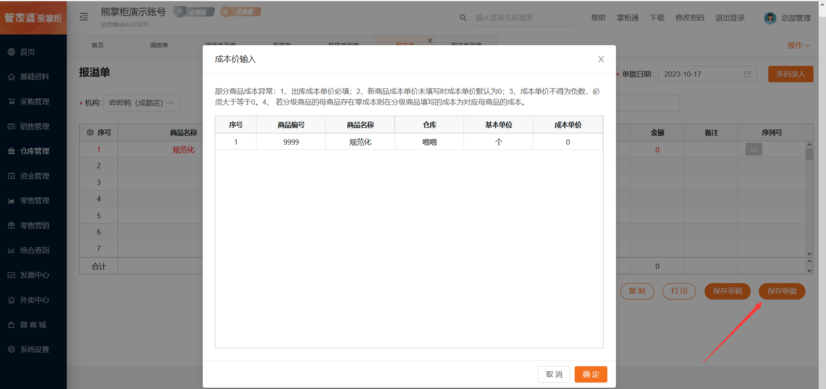
Task: Click 修改密码 link
Action: click(x=690, y=18)
